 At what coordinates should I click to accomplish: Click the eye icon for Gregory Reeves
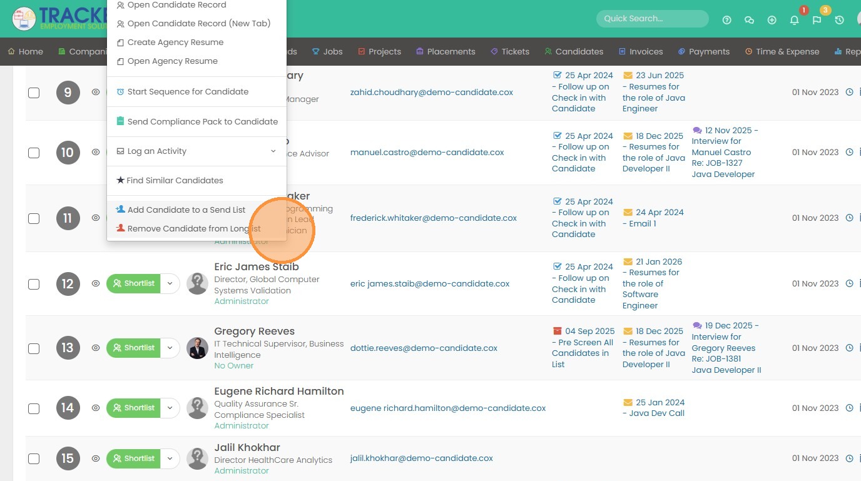coord(96,348)
